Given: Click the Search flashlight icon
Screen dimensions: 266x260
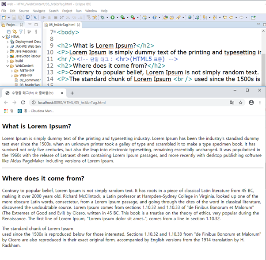Looking at the screenshot, I should (x=178, y=18).
